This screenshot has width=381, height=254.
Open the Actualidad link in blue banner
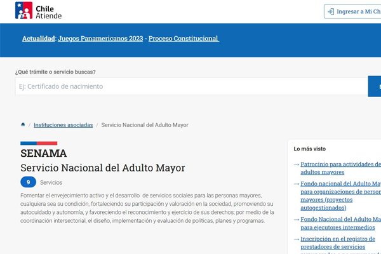tap(38, 38)
